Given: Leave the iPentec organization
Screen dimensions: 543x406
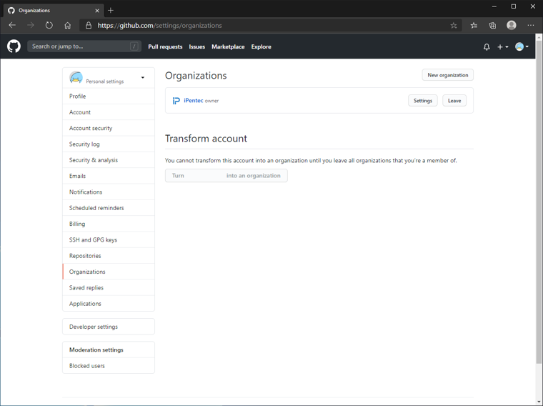Looking at the screenshot, I should click(x=454, y=101).
